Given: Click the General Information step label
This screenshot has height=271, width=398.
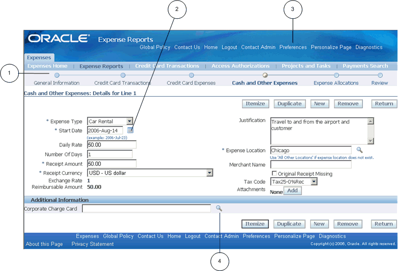Looking at the screenshot, I should tap(56, 83).
